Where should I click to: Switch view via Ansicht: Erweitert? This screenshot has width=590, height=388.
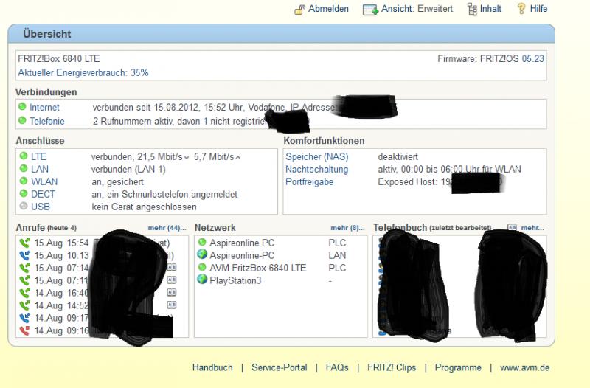(x=417, y=9)
